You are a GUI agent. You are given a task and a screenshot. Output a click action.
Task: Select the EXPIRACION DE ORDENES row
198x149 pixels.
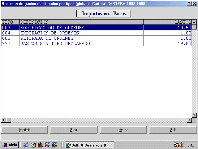[97, 33]
